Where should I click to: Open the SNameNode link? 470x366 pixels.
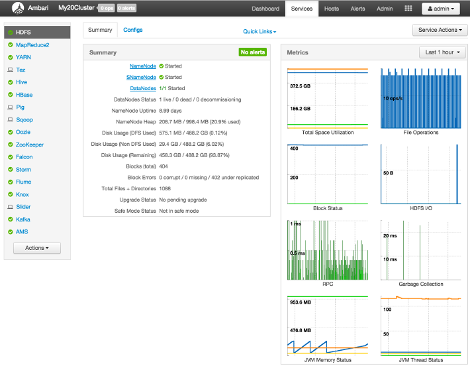(141, 78)
